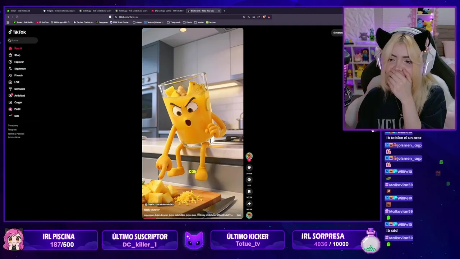Share the video with arrow icon

249,204
